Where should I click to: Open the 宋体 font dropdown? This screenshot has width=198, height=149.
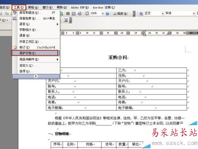point(194,14)
